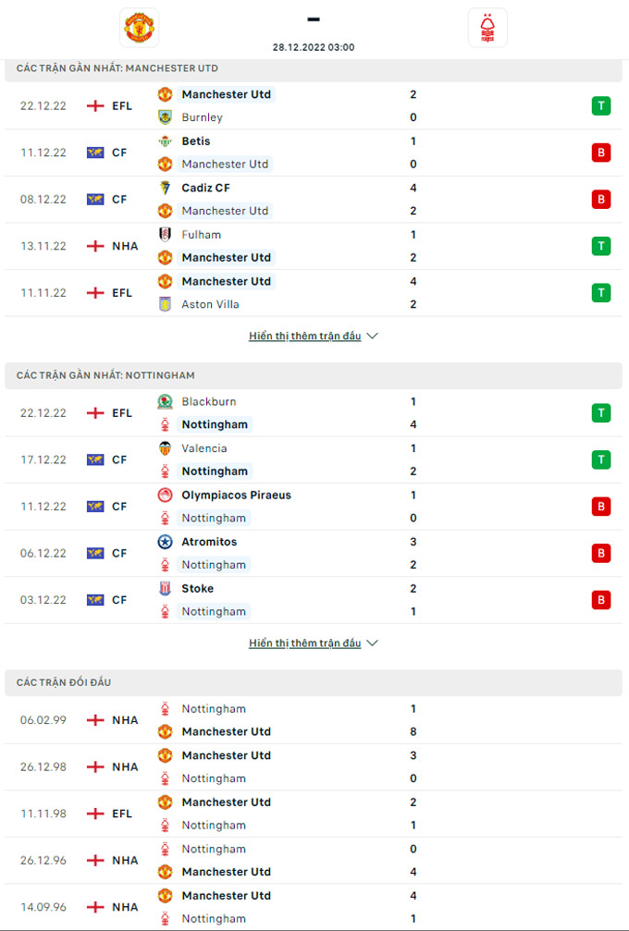Expand more Nottingham recent matches

tap(305, 643)
